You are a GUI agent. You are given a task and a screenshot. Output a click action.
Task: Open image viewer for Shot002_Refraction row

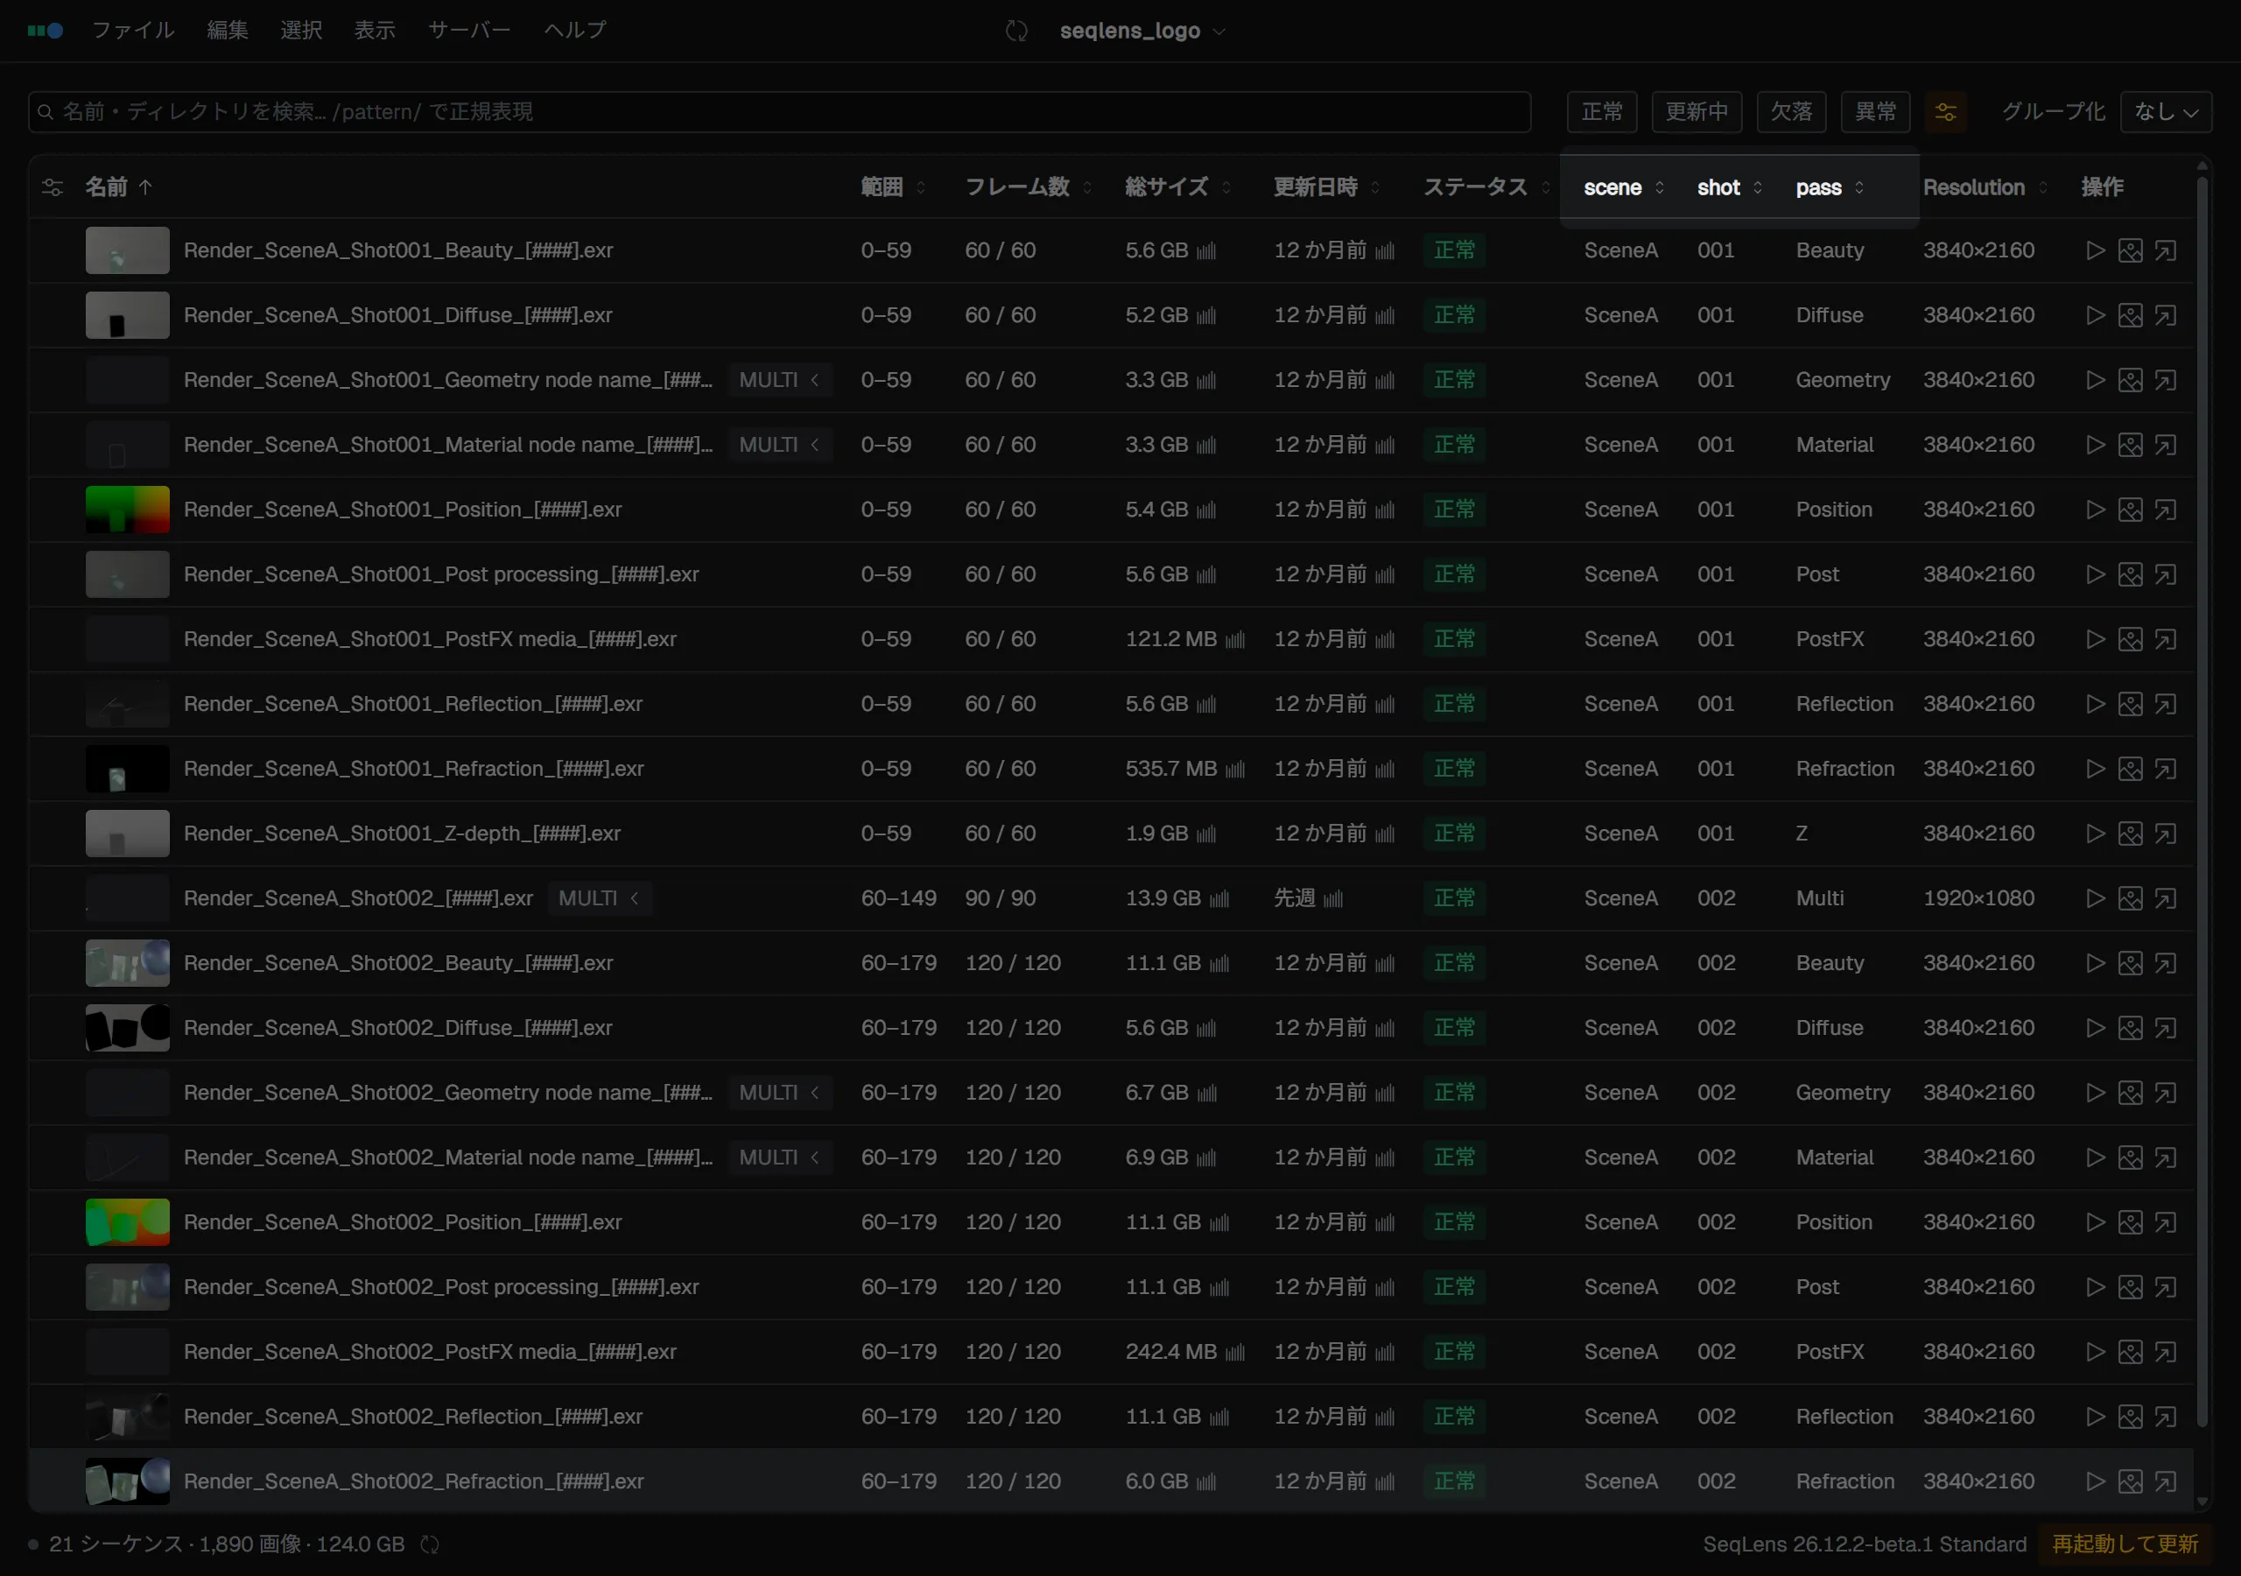click(2130, 1481)
